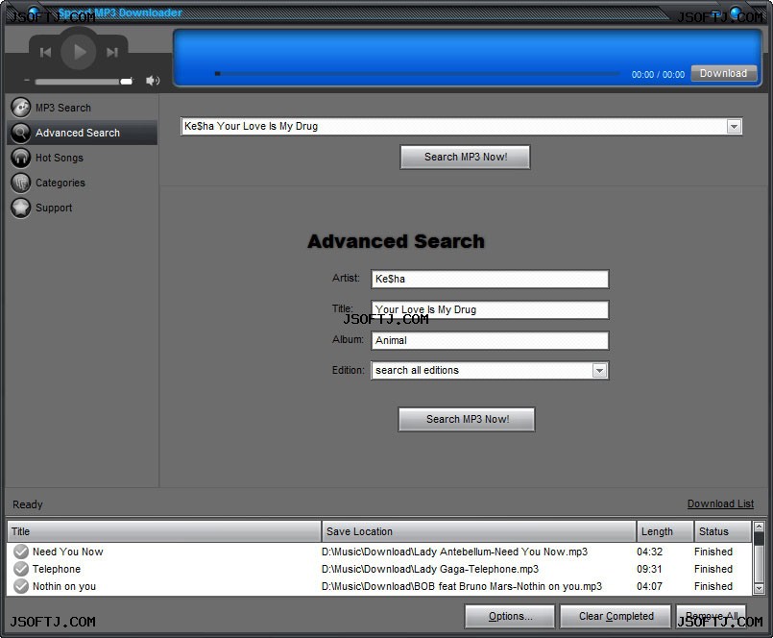Click Finished status of Need You Now
Screen dimensions: 773x638
[x=713, y=552]
